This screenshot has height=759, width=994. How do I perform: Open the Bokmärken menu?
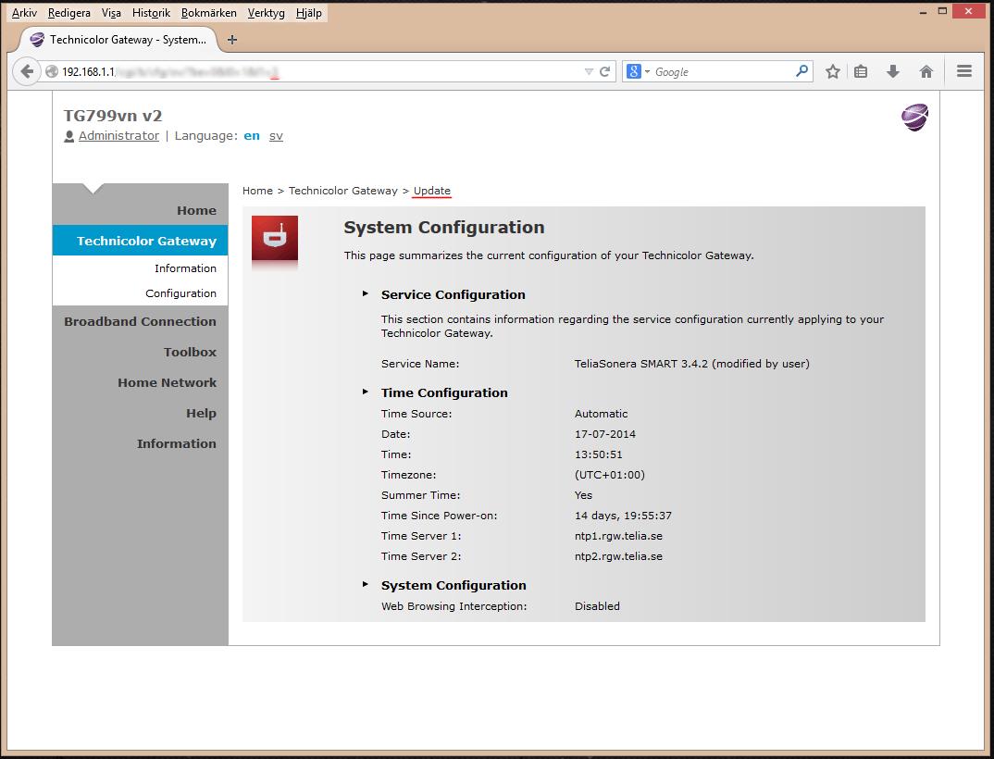208,13
